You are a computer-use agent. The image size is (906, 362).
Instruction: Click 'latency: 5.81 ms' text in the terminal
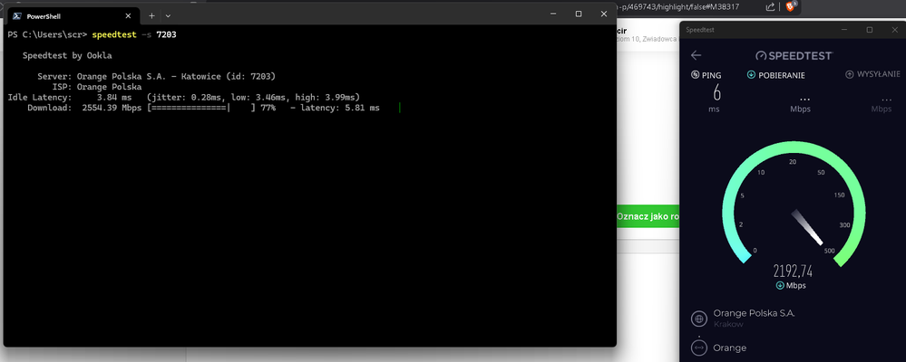click(x=340, y=108)
